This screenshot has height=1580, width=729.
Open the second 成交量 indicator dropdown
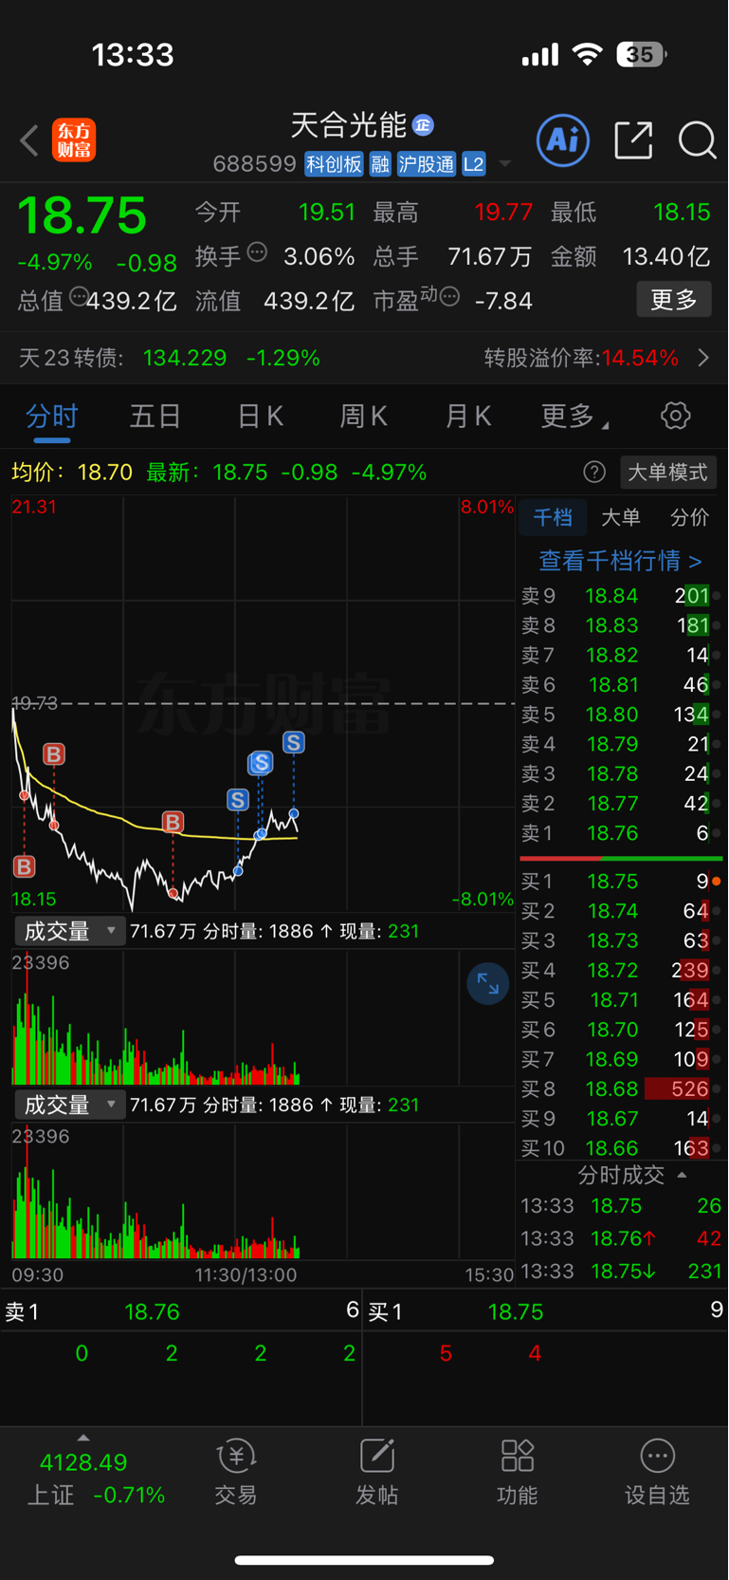[x=69, y=1105]
